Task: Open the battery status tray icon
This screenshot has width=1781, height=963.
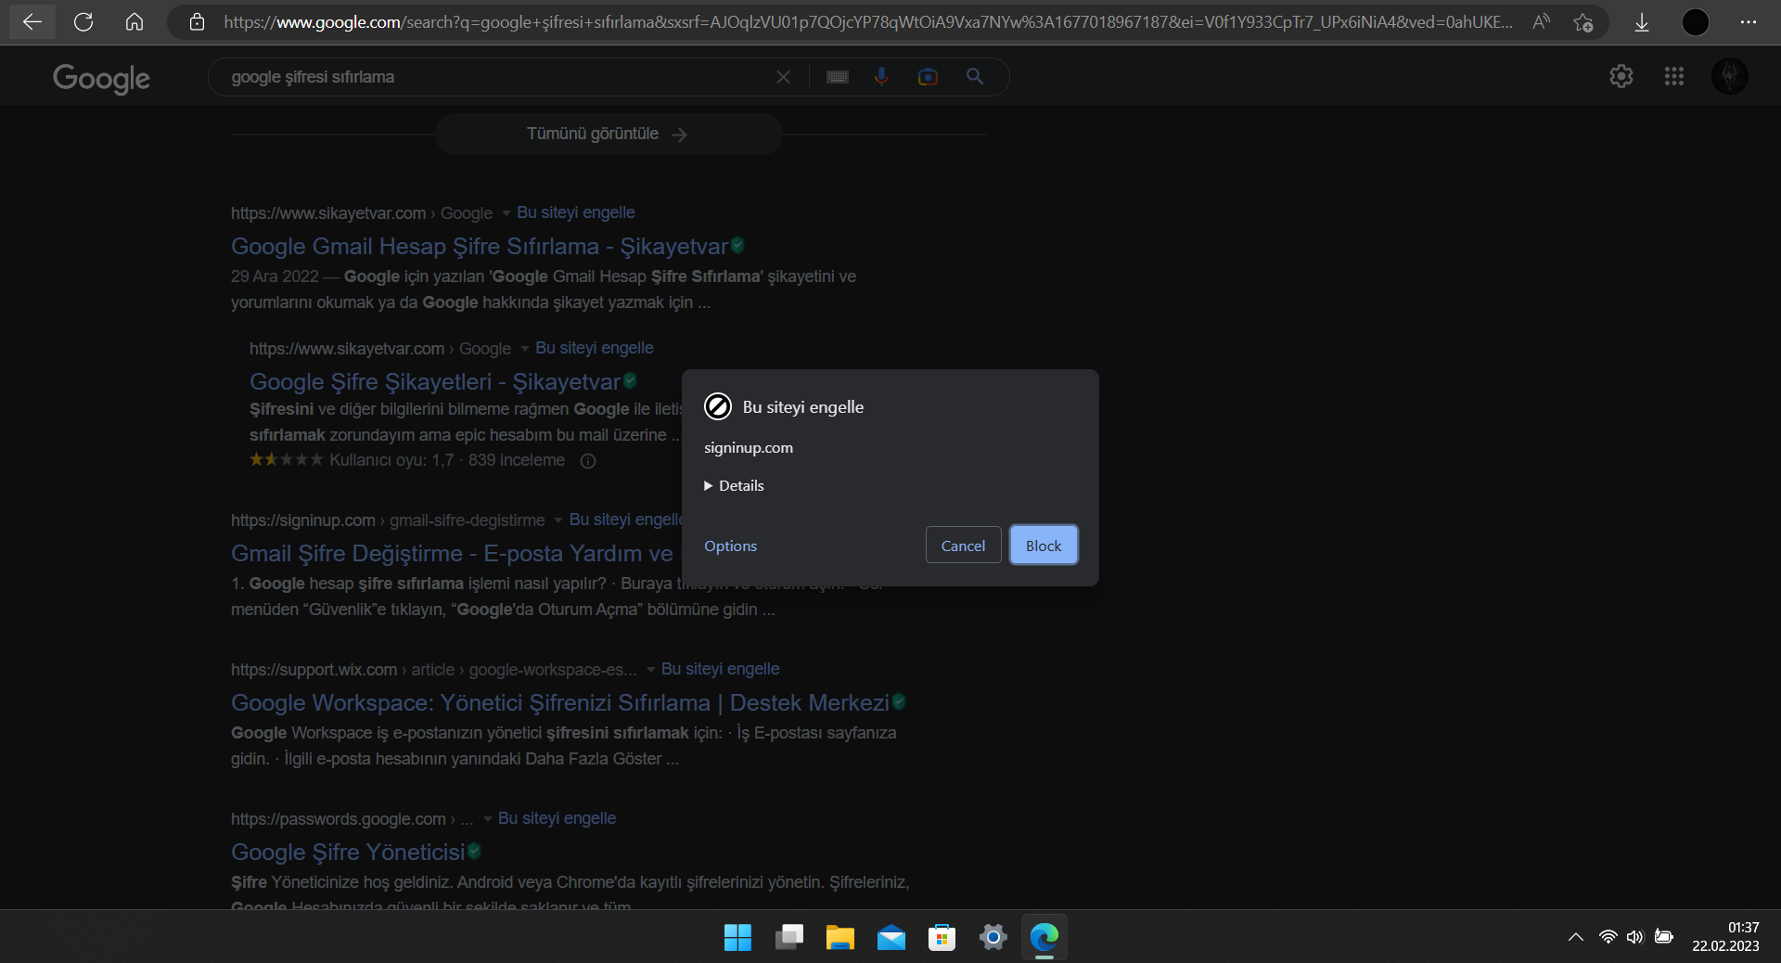Action: pyautogui.click(x=1664, y=937)
